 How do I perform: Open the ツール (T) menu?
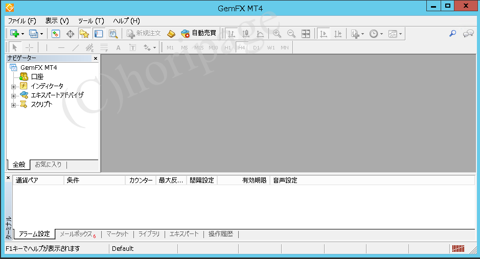(x=91, y=21)
